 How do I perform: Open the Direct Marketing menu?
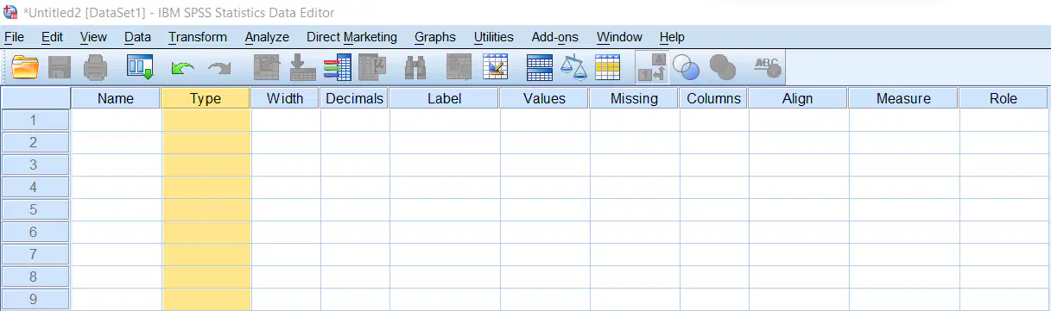[351, 37]
